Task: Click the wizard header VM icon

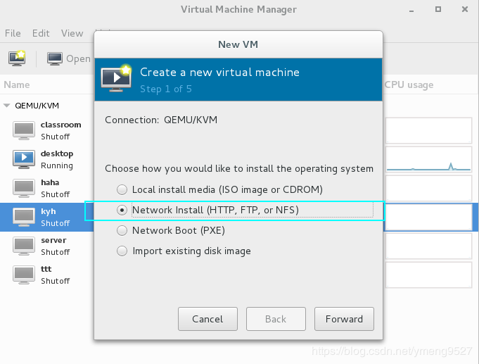Action: (x=116, y=78)
